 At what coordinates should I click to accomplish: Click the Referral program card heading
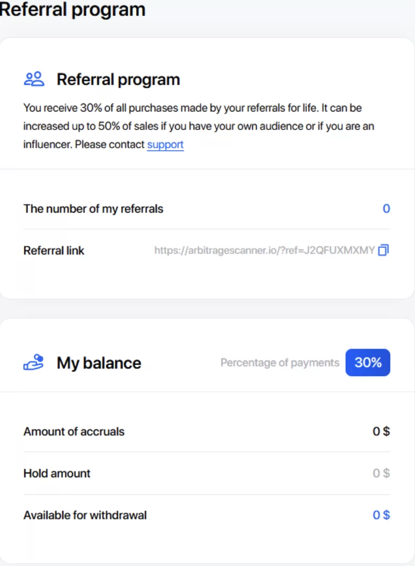click(x=118, y=80)
